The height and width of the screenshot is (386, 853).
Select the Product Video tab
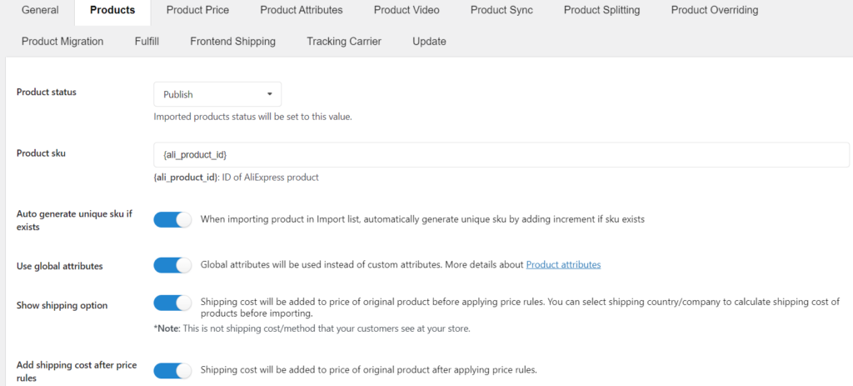coord(407,10)
